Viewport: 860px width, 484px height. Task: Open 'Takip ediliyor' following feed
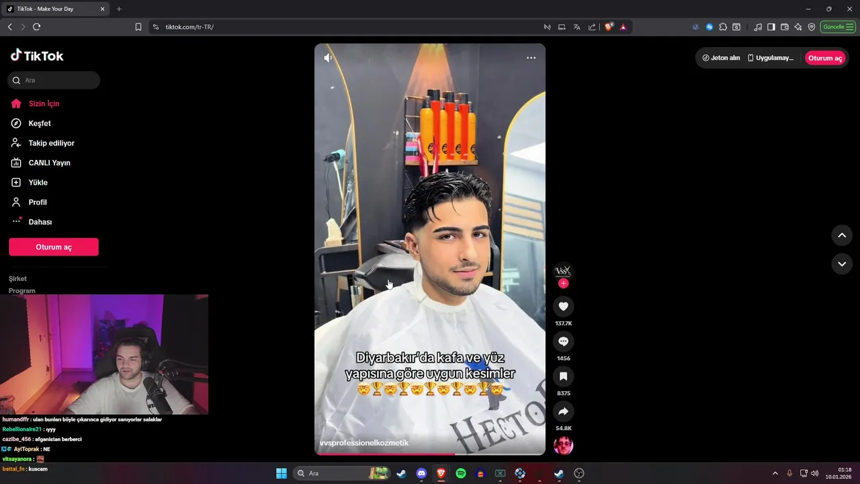pyautogui.click(x=51, y=143)
